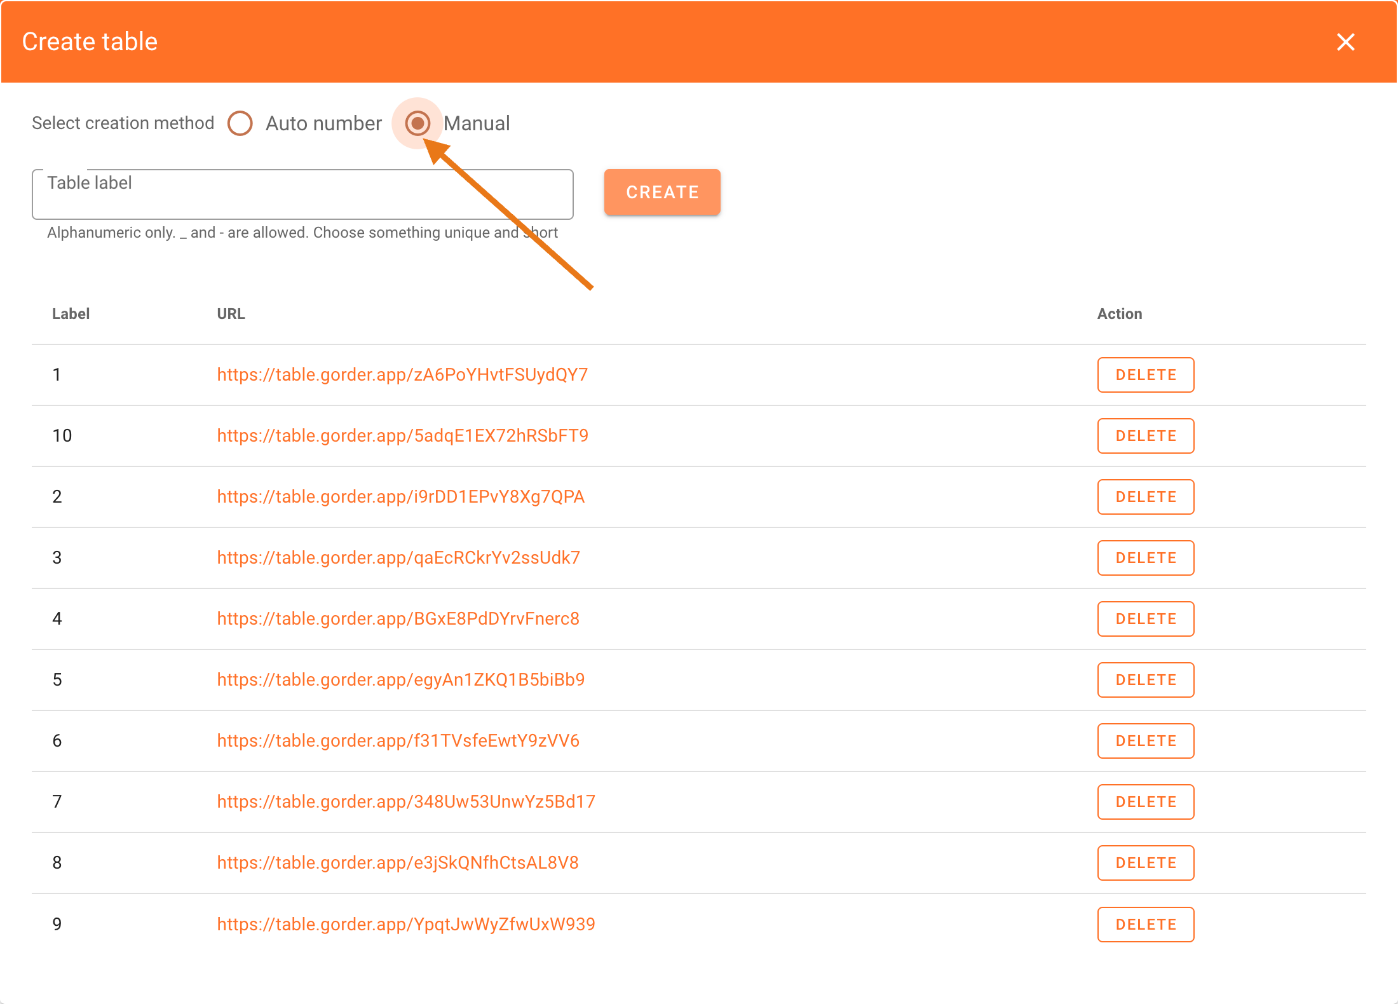
Task: Click the label cell reading 10
Action: tap(62, 436)
